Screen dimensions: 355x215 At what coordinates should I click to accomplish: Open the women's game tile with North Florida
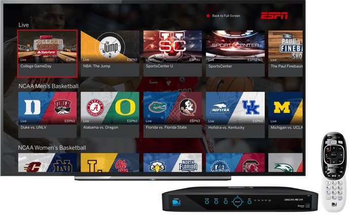pyautogui.click(x=172, y=163)
